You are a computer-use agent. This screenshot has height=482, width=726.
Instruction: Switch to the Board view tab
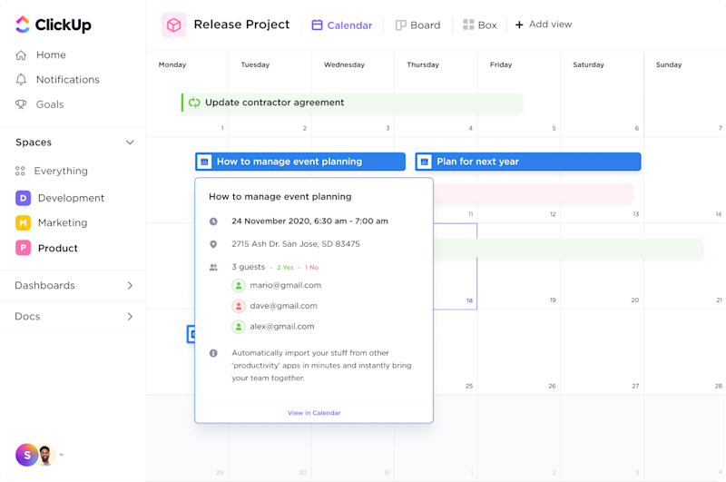418,25
